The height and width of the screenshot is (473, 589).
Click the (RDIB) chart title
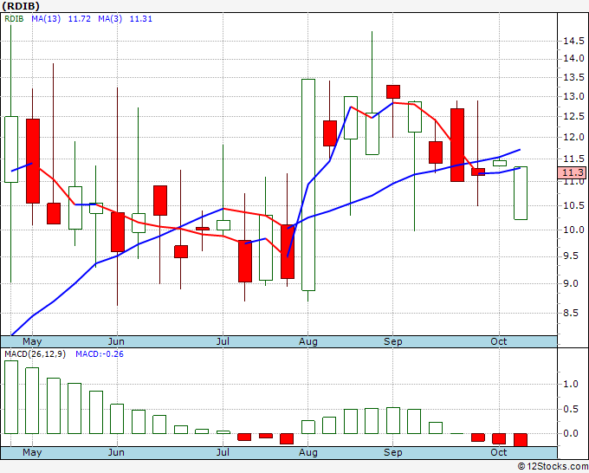(x=21, y=6)
